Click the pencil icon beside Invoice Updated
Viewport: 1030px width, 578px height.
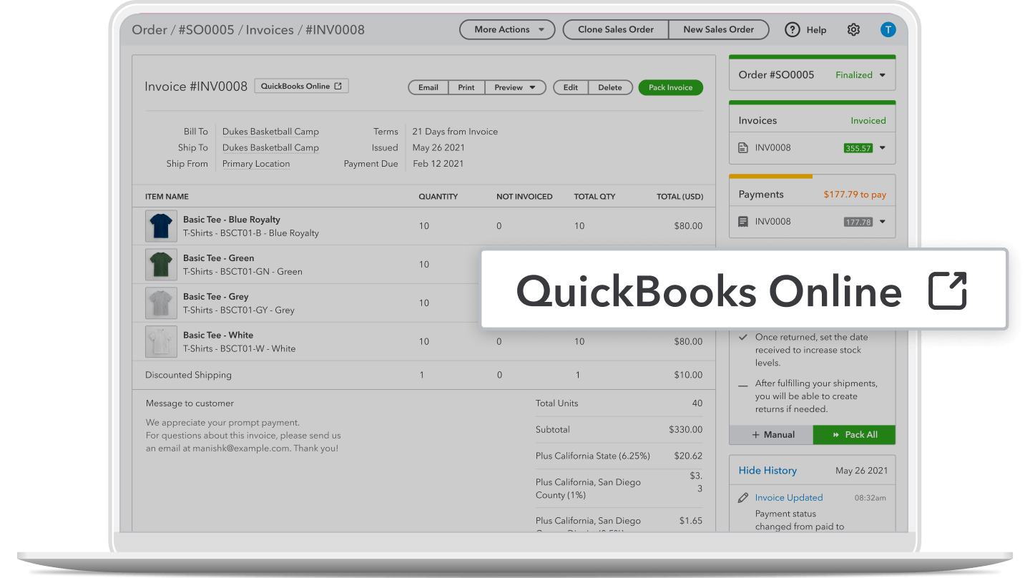click(743, 498)
